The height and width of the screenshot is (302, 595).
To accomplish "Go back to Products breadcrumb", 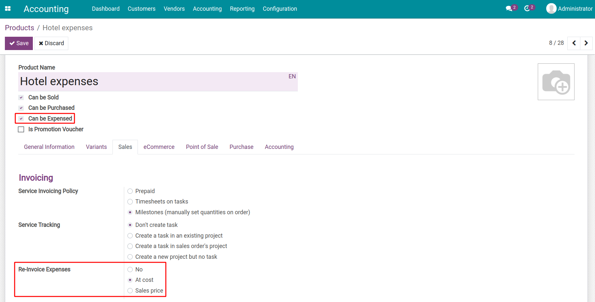I will [20, 28].
